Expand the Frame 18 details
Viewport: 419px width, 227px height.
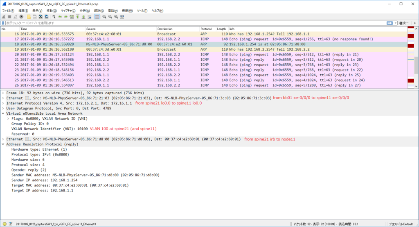pos(3,93)
